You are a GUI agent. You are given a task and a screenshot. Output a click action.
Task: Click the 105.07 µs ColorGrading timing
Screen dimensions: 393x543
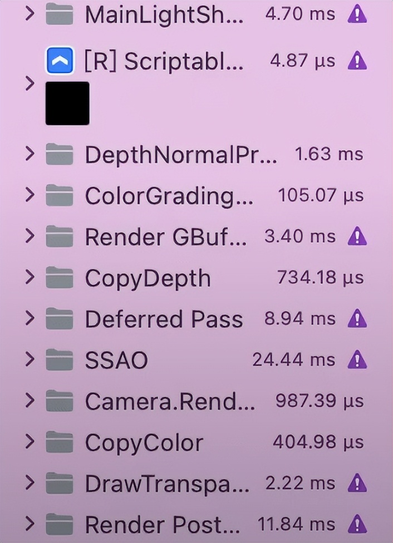[320, 196]
